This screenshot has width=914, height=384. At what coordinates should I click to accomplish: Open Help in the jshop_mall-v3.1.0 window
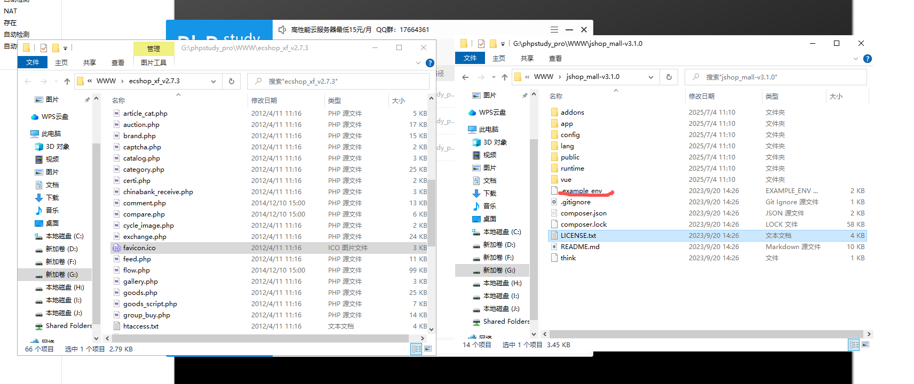click(868, 59)
